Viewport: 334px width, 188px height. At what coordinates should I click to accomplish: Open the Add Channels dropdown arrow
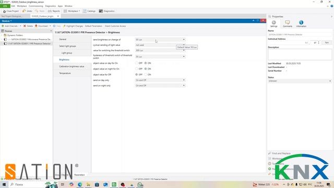point(20,26)
